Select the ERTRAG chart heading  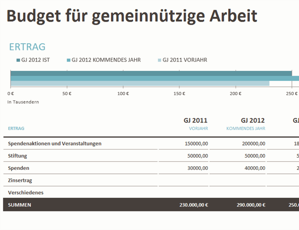click(x=27, y=47)
